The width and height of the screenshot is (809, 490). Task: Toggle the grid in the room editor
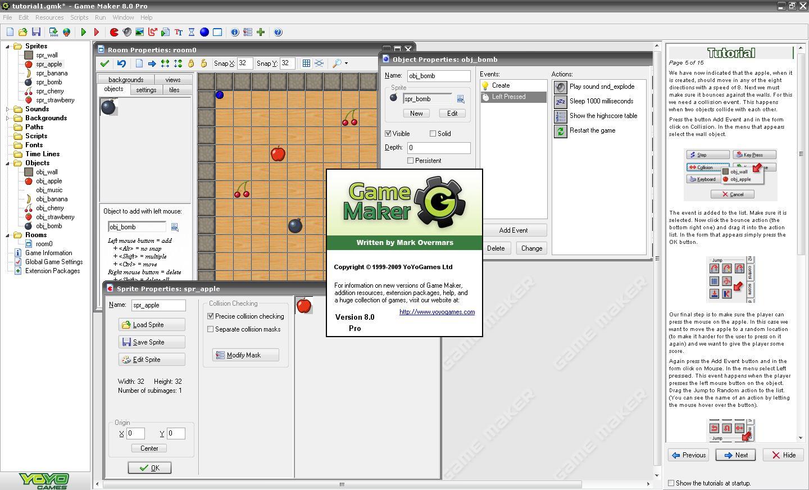[x=306, y=63]
